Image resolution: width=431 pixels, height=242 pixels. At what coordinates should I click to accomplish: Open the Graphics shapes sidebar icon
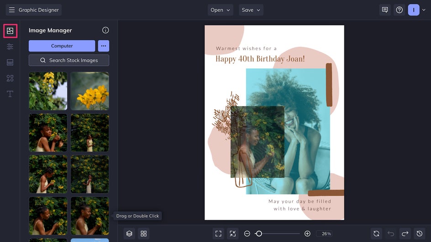coord(10,78)
